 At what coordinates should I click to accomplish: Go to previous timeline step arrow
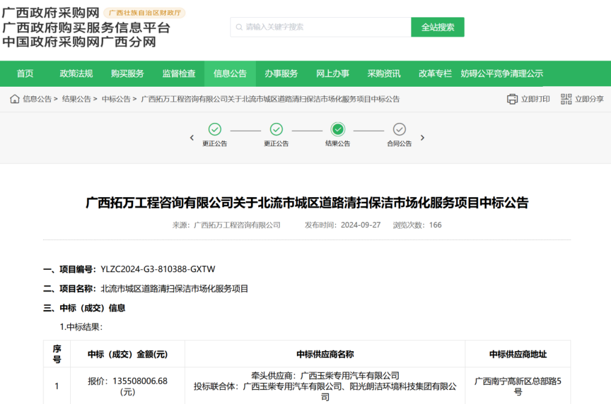[x=192, y=138]
